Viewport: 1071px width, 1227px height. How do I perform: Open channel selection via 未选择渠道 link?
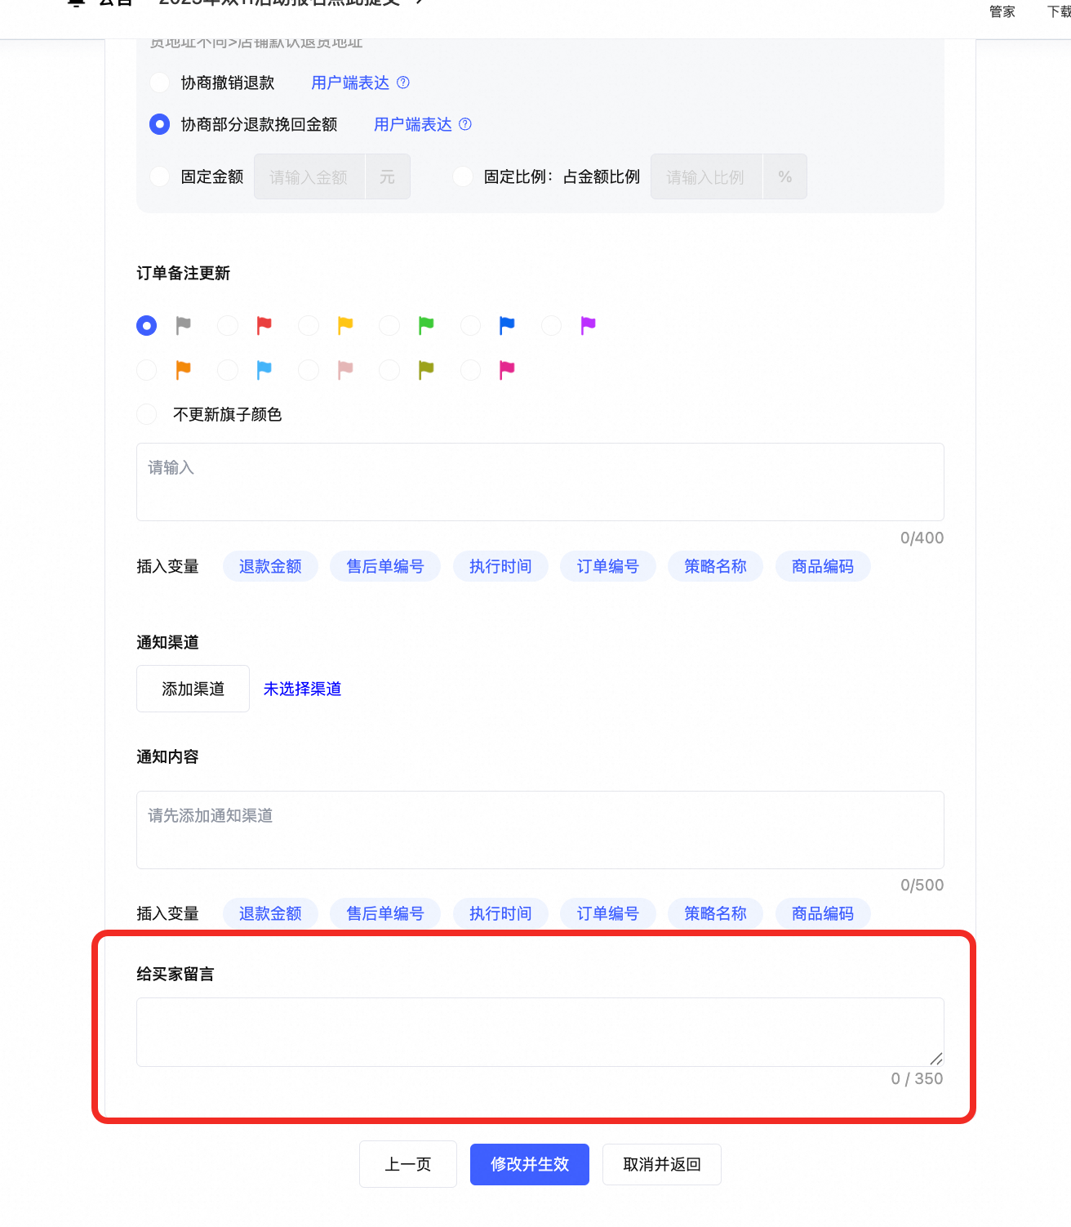tap(302, 689)
